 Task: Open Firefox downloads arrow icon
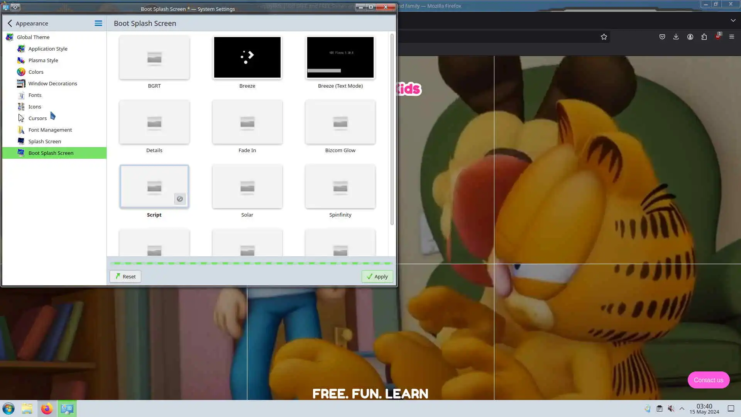click(676, 37)
